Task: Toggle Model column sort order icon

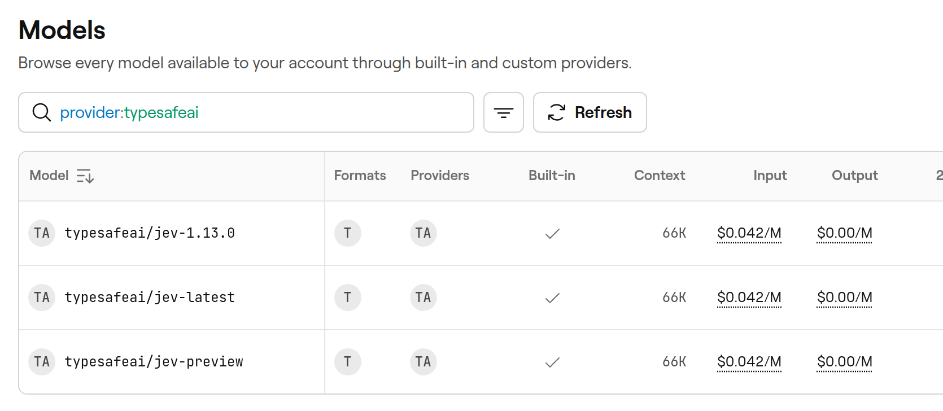Action: click(x=85, y=176)
